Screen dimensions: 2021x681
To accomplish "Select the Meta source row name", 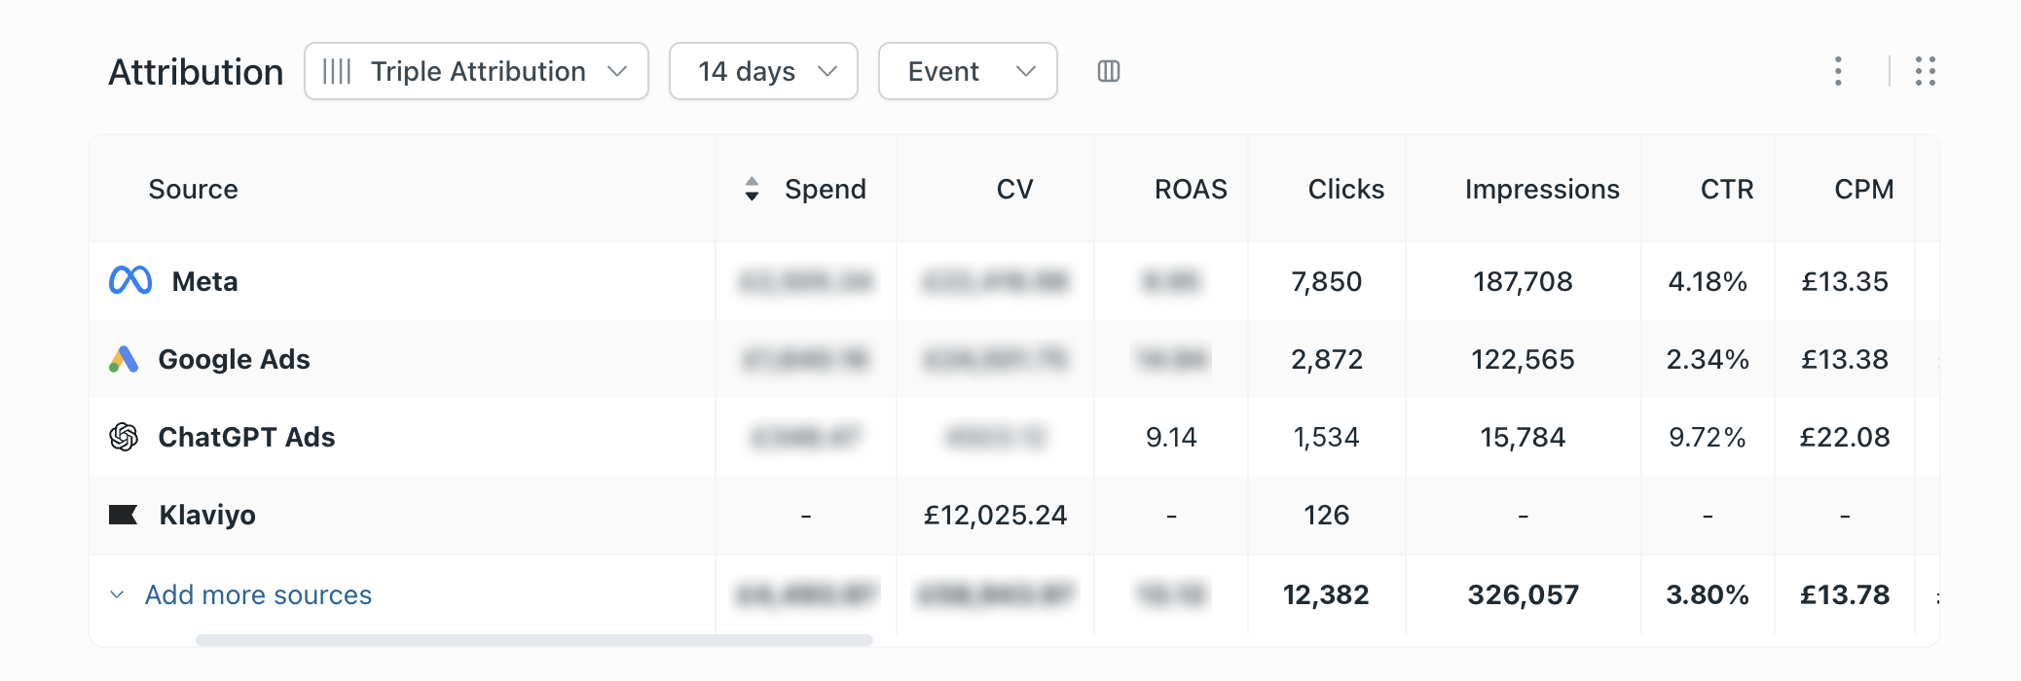I will point(204,281).
